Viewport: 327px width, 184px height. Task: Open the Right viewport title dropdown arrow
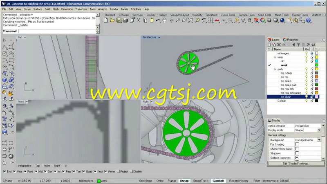[x=152, y=102]
